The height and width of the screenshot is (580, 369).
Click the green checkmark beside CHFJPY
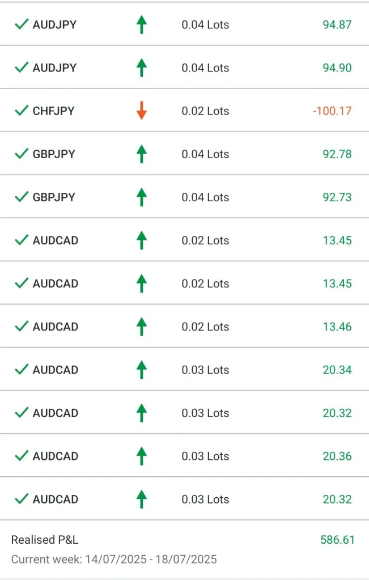(x=22, y=111)
